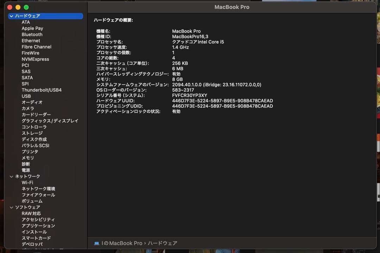Collapse the ネットワーク section
Viewport: 380px width, 253px height.
(12, 176)
